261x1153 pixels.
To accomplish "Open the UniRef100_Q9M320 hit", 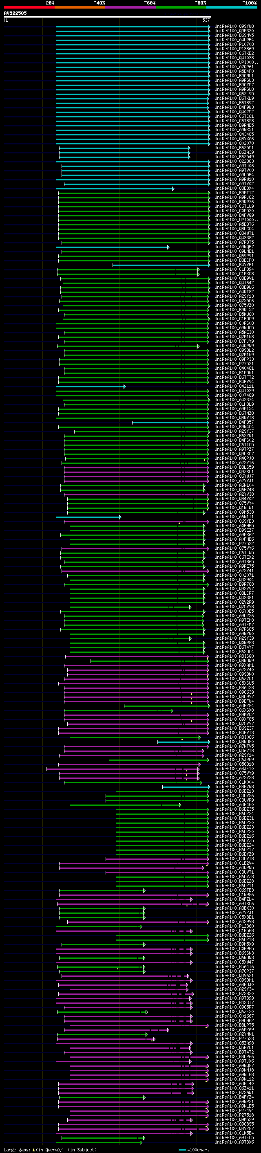I will point(234,31).
